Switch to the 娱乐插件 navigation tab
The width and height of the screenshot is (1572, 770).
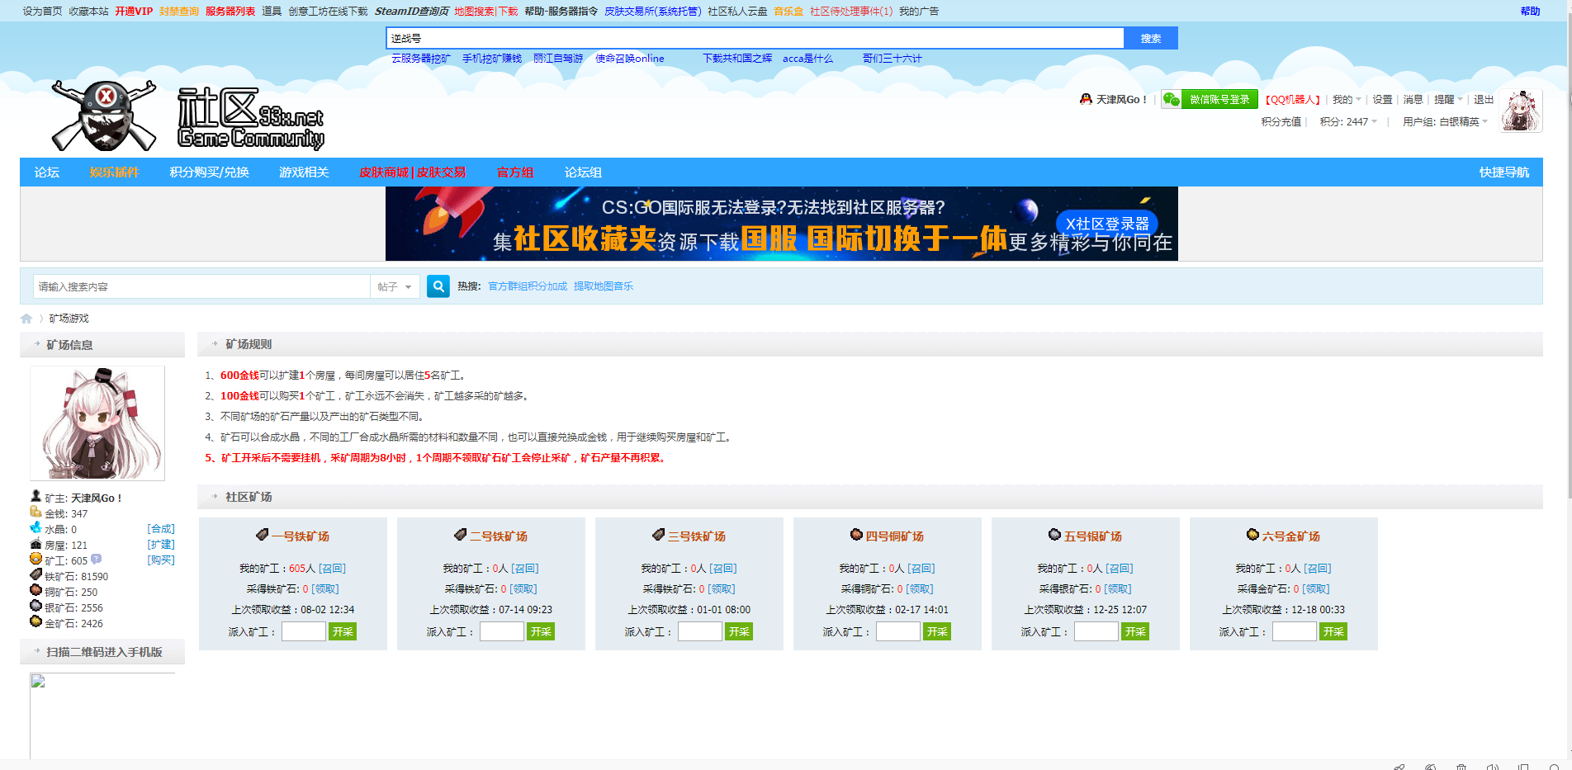115,172
